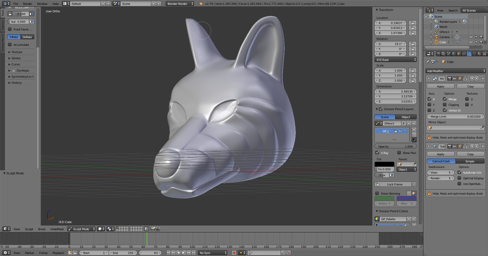The height and width of the screenshot is (256, 488).
Task: Click the timeline record button
Action: click(x=235, y=253)
